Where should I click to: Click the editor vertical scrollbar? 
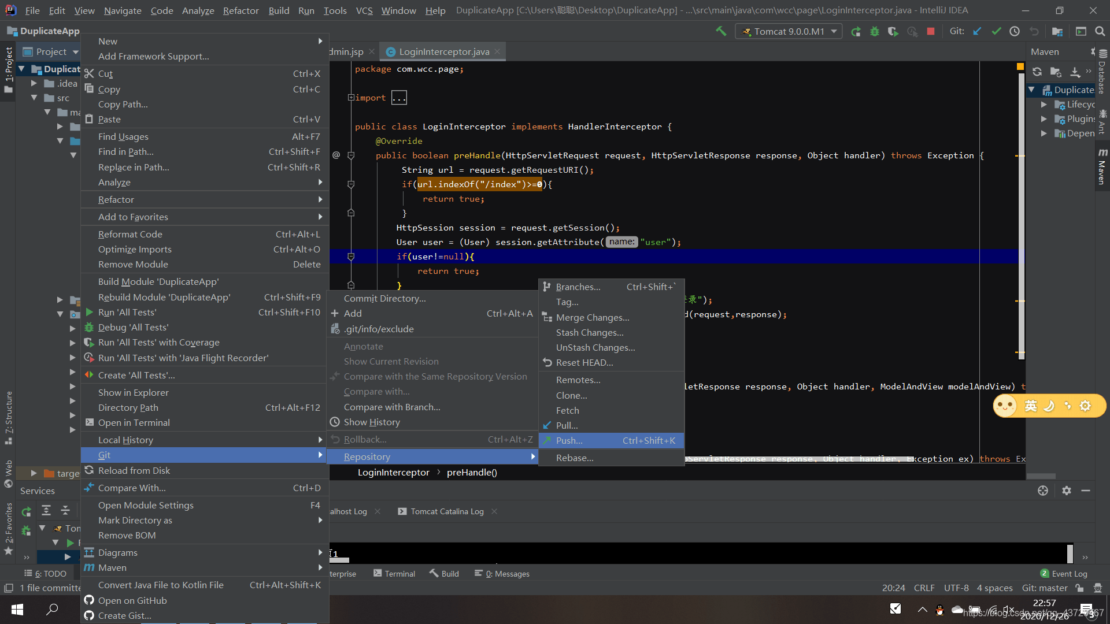pos(1021,217)
